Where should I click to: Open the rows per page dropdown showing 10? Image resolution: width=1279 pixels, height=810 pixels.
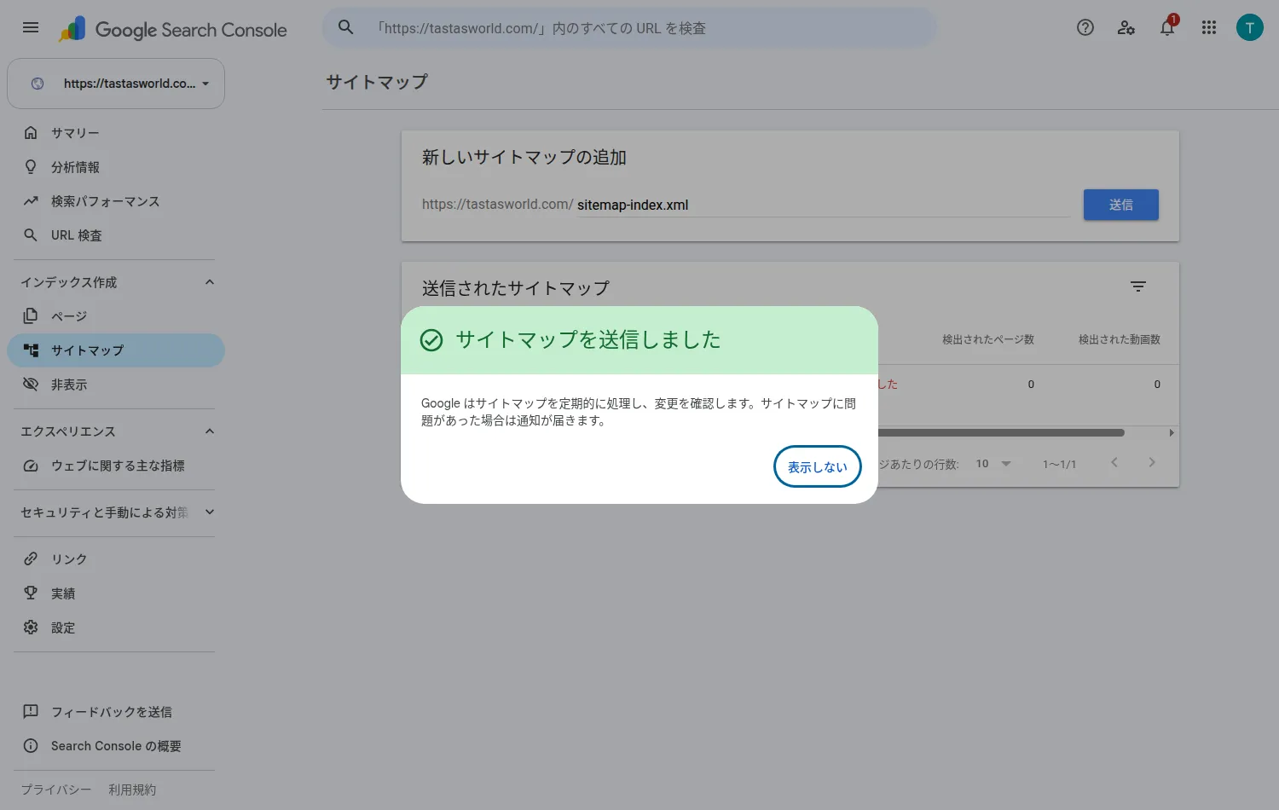coord(993,464)
